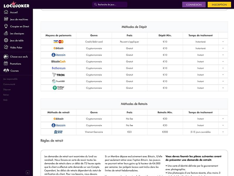Expand the Bank Wire withdrawal row

tap(223, 132)
